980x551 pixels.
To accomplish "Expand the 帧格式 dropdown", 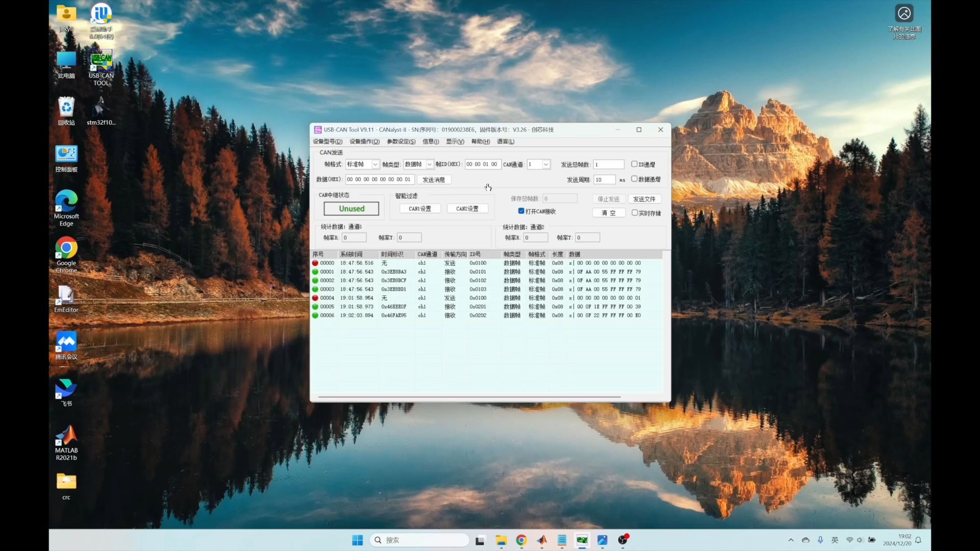I will pyautogui.click(x=375, y=164).
